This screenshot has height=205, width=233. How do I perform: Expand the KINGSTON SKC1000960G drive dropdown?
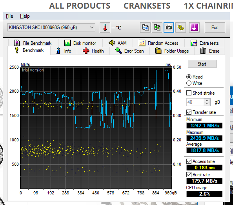[x=51, y=27]
